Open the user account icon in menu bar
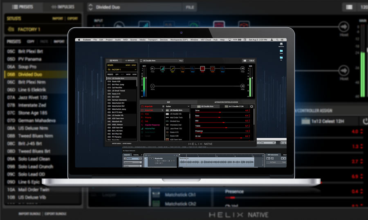This screenshot has width=368, height=220. 272,40
